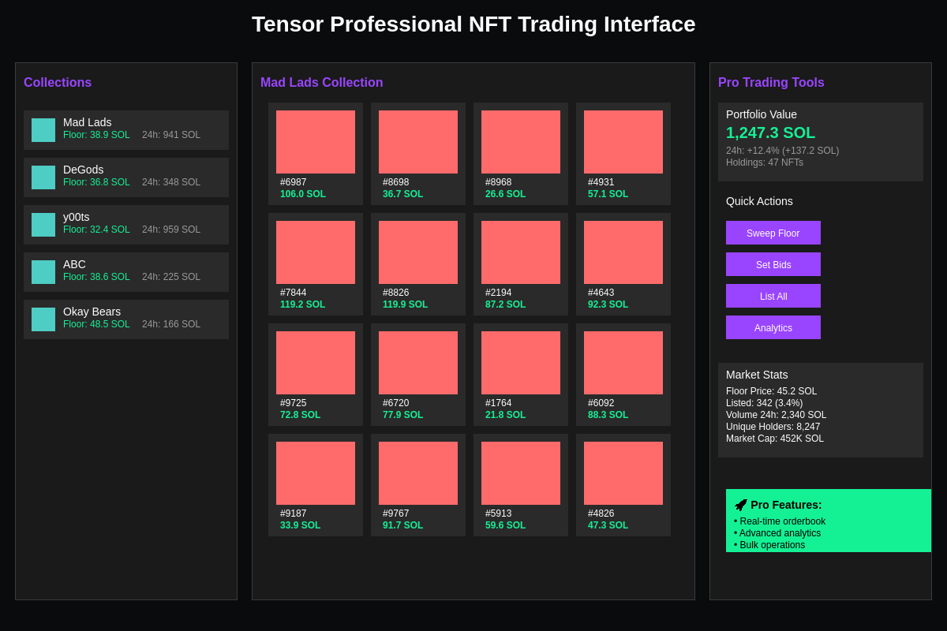View NFT #7844 image
Viewport: 947px width, 631px height.
[316, 252]
